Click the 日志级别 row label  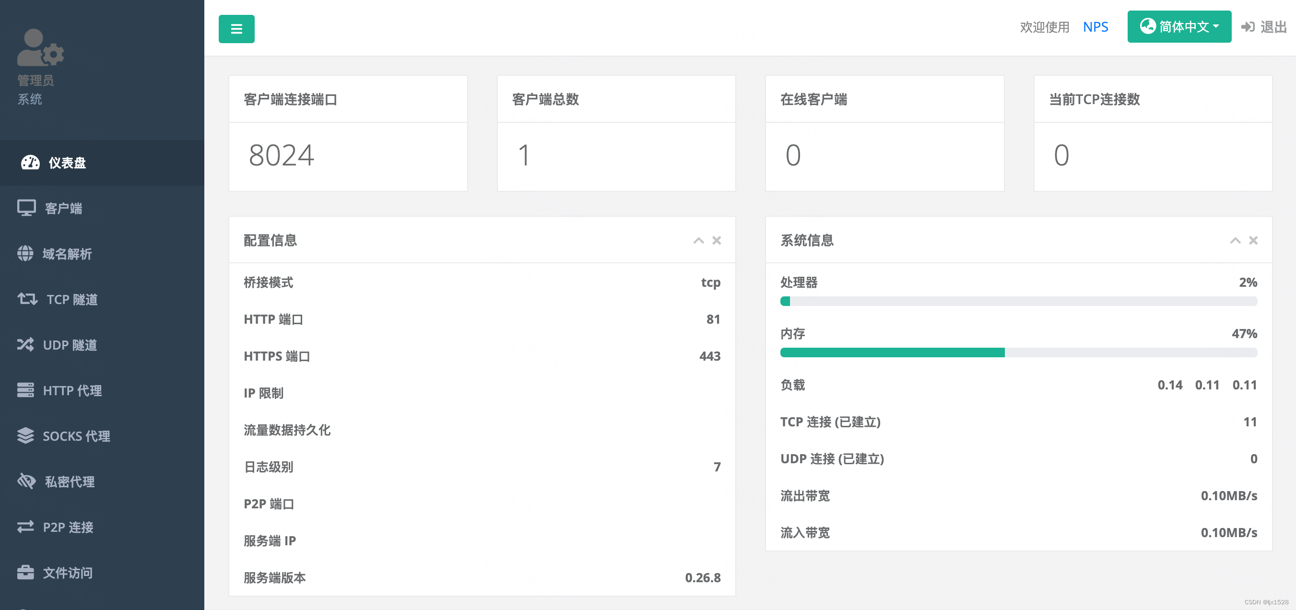coord(268,467)
